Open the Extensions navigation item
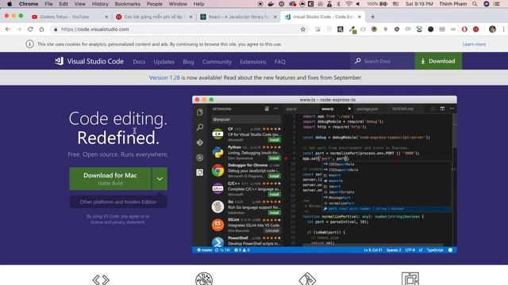The height and width of the screenshot is (285, 508). pos(252,62)
